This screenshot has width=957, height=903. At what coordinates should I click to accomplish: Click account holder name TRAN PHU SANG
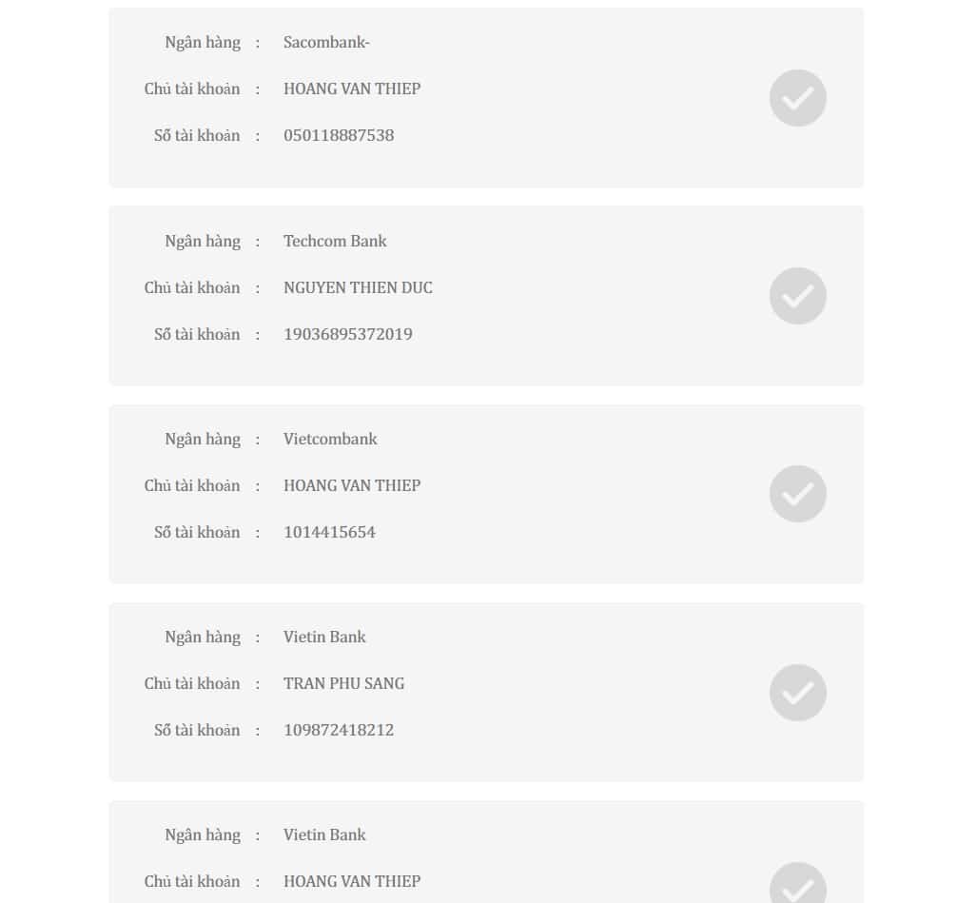343,684
